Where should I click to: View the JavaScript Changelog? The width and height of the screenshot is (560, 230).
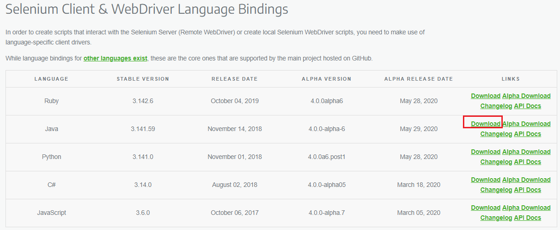496,218
